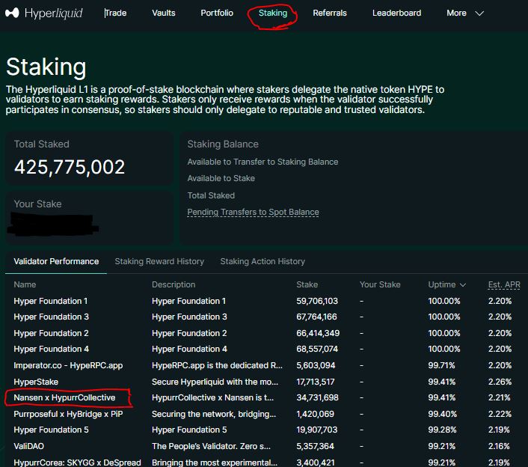528x467 pixels.
Task: View the Leaderboard page
Action: [x=396, y=13]
